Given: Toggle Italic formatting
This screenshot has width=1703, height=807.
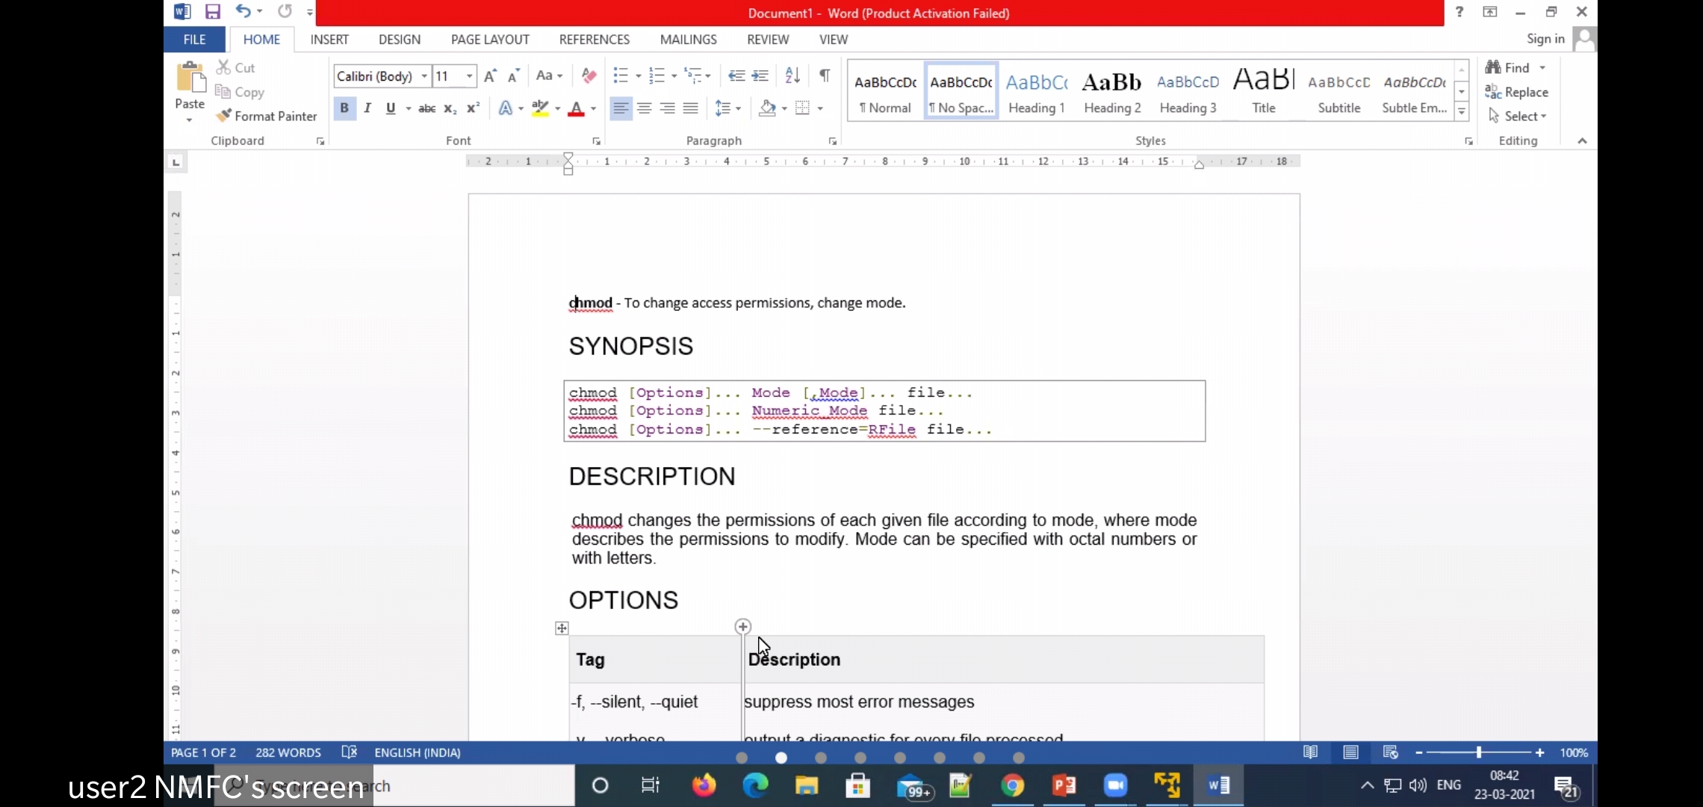Looking at the screenshot, I should 367,108.
